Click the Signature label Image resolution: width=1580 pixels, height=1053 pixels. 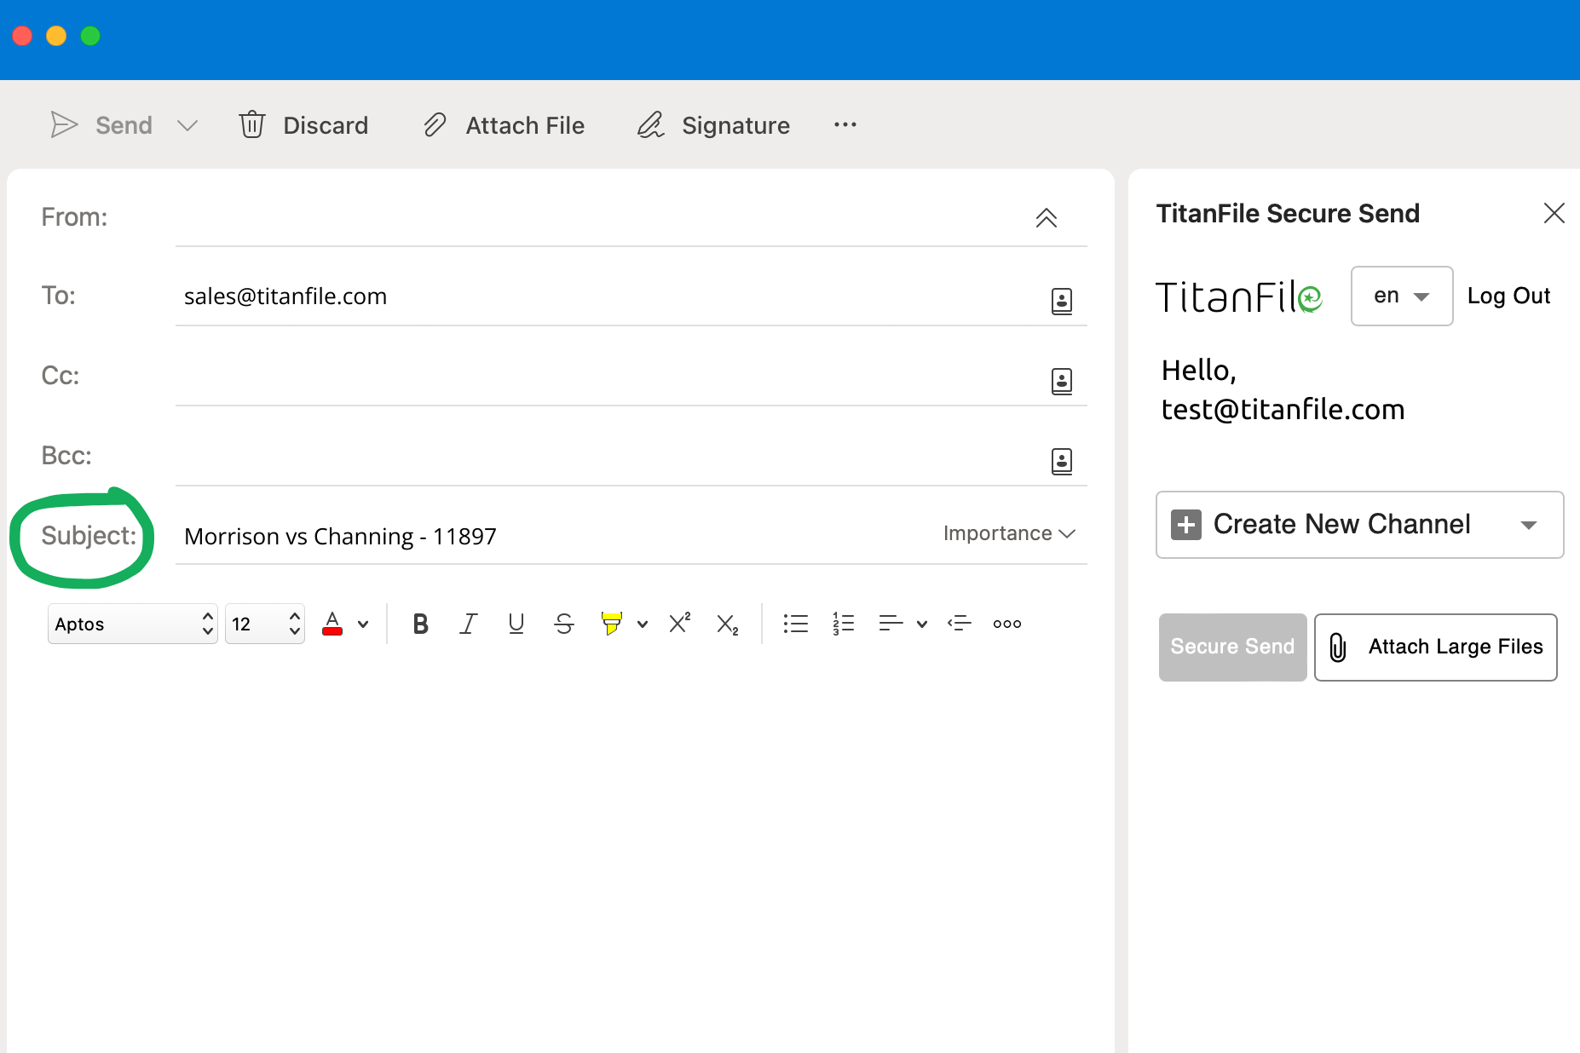735,125
